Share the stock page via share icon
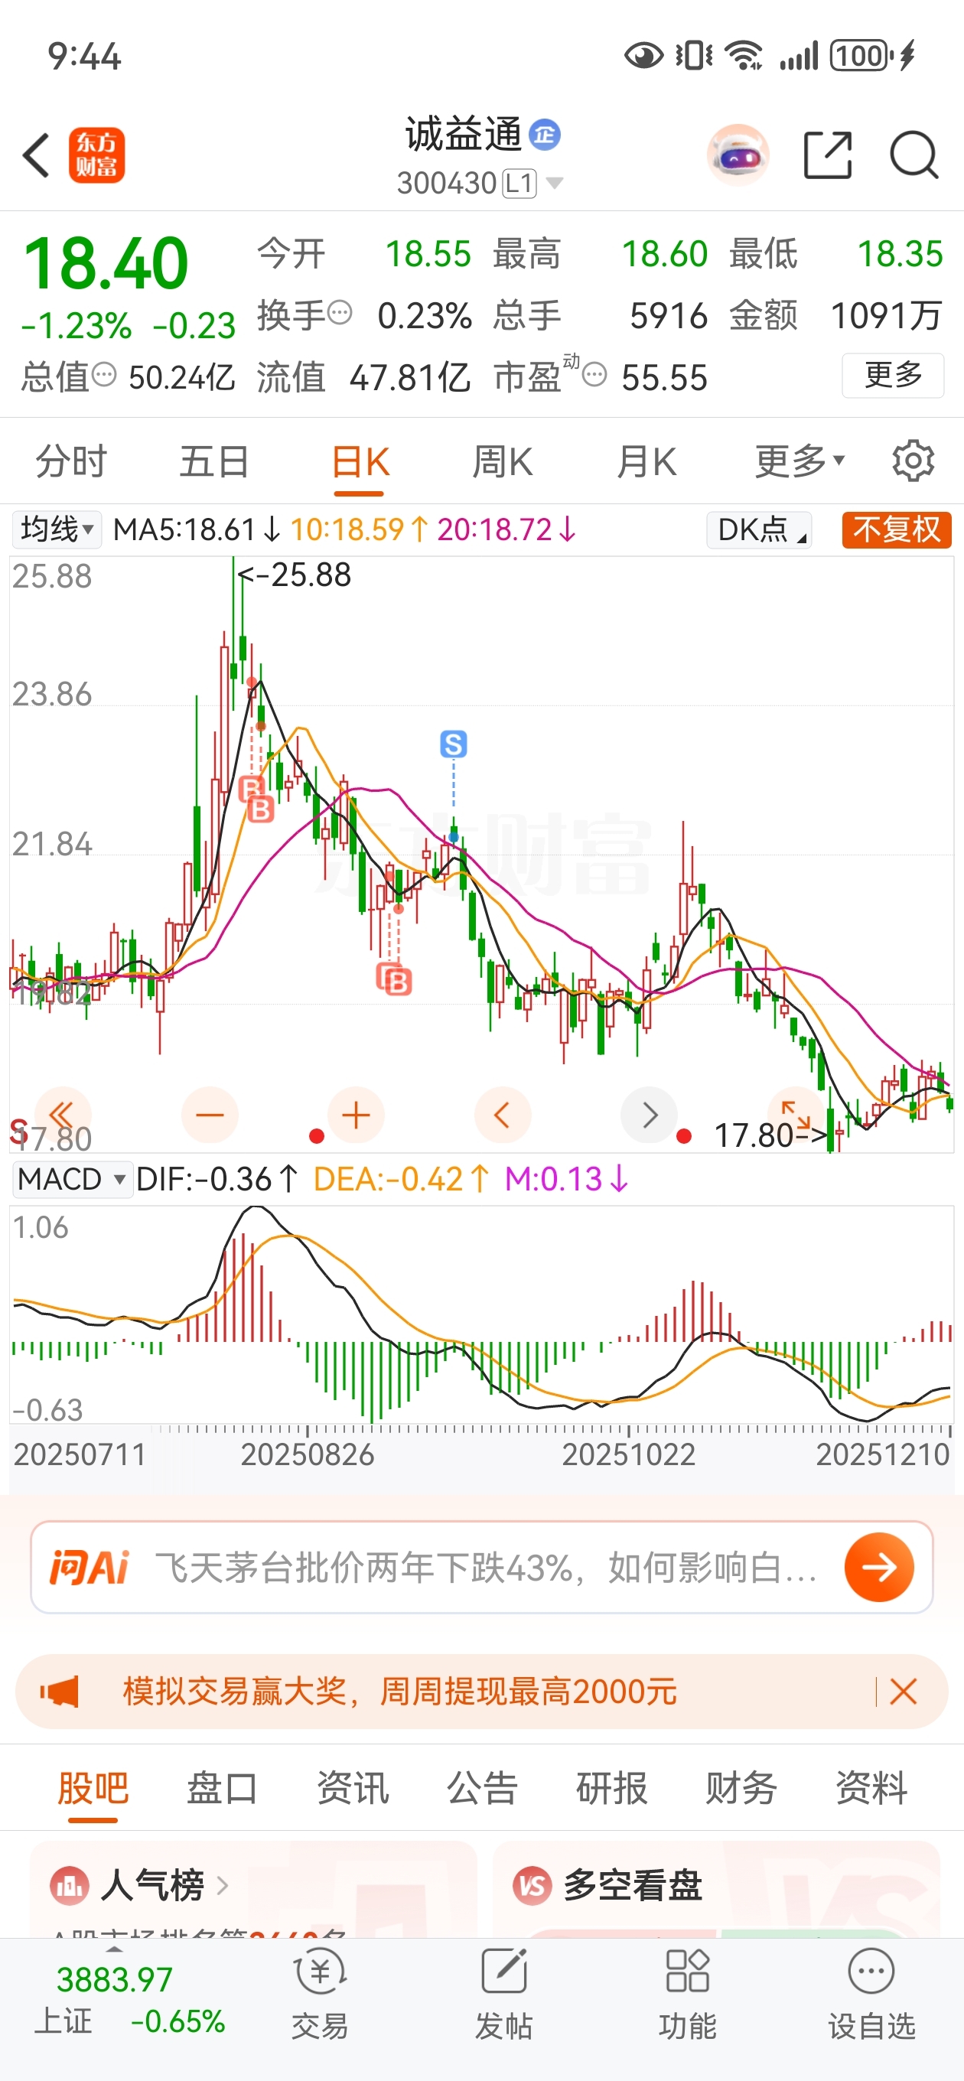 coord(829,155)
